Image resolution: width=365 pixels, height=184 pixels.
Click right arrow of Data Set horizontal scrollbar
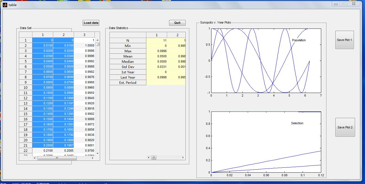point(93,158)
